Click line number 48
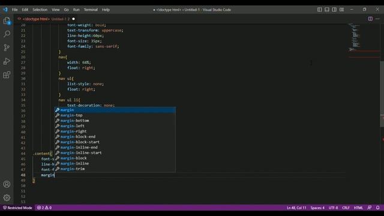Image resolution: width=384 pixels, height=216 pixels. tap(23, 175)
